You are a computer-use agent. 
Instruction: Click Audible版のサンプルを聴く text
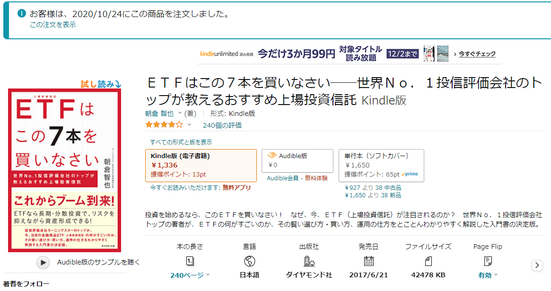click(98, 262)
